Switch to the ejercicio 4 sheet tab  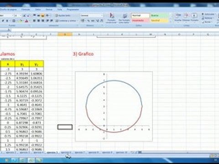click(38, 153)
